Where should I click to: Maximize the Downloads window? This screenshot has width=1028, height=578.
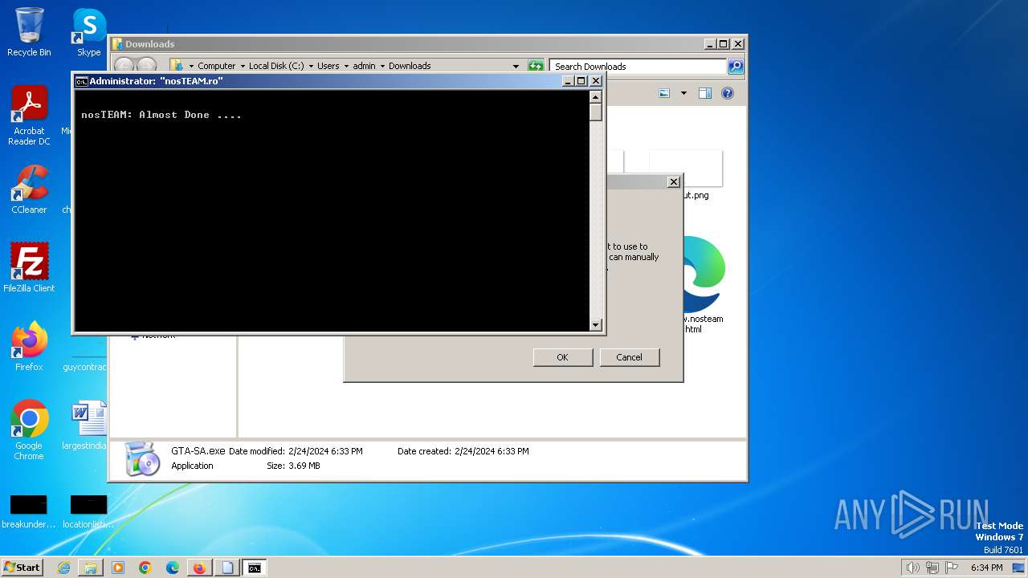[x=724, y=44]
